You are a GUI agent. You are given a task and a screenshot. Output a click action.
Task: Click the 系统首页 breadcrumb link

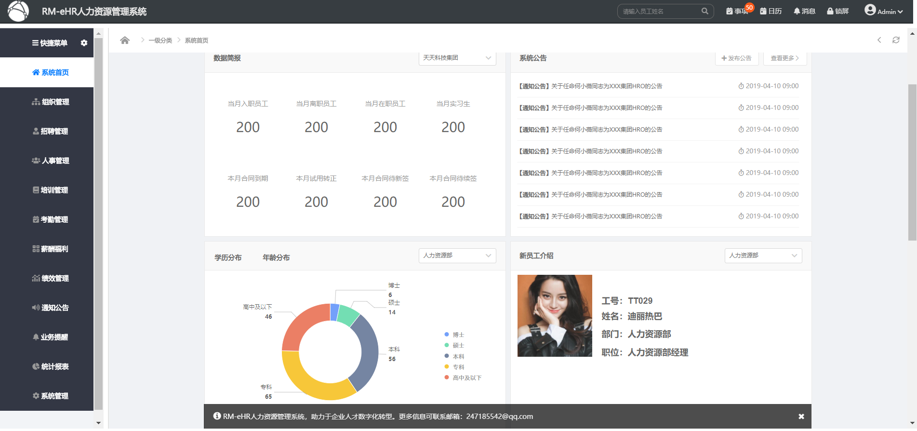tap(197, 40)
